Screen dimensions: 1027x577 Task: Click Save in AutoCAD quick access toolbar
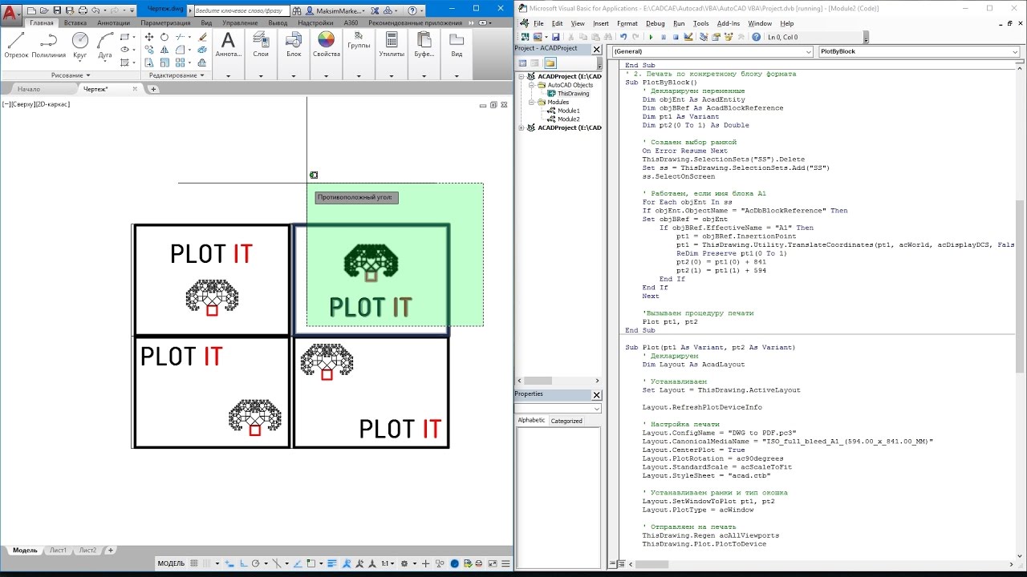pos(57,10)
